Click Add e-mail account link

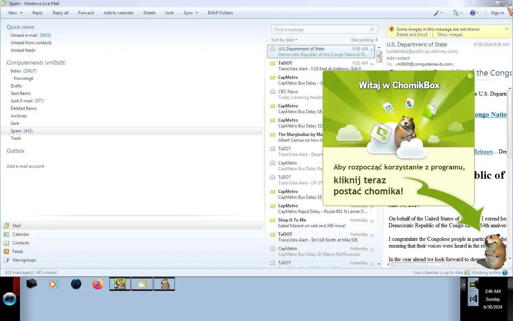point(26,166)
